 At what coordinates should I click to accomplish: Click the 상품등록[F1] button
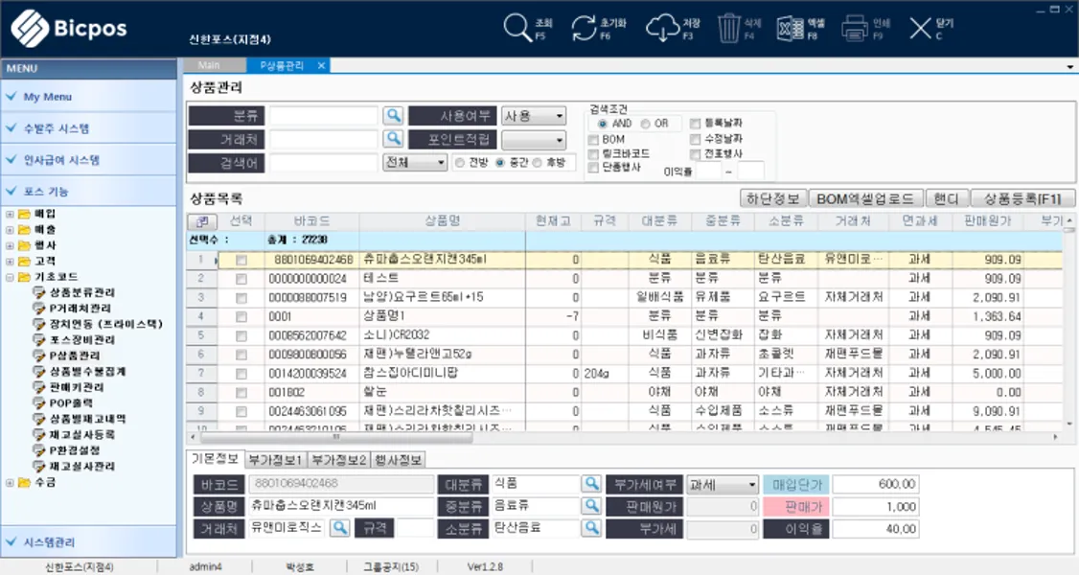[x=1024, y=198]
